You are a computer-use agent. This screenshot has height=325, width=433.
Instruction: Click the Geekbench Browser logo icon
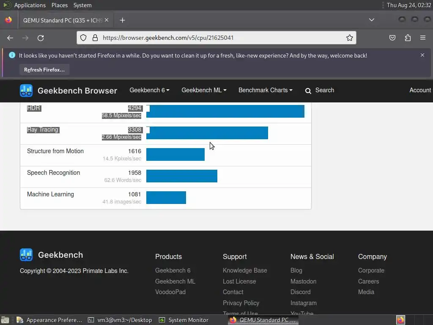(x=26, y=91)
